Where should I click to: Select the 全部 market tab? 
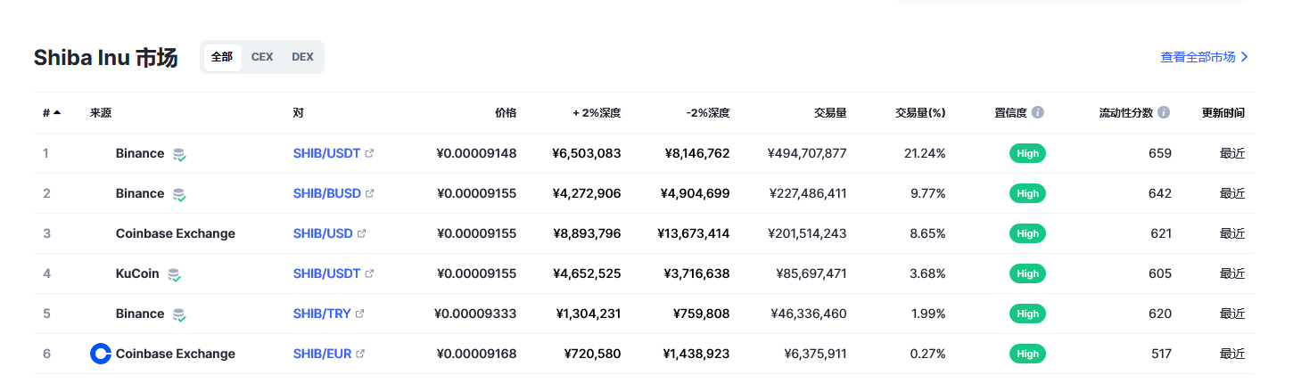coord(222,57)
